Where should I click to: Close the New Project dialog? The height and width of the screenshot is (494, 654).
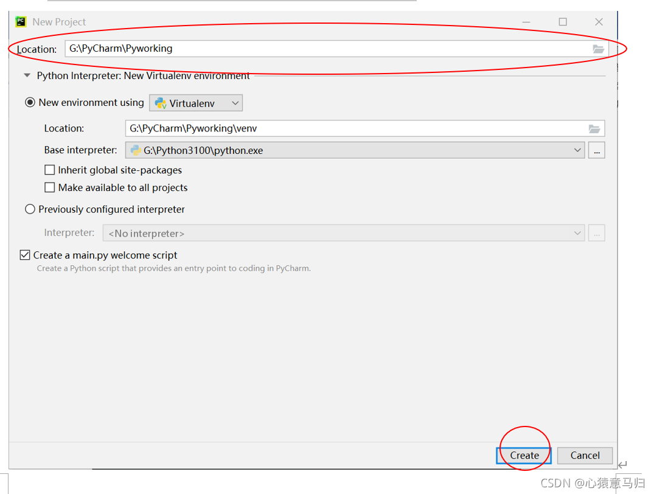[599, 22]
